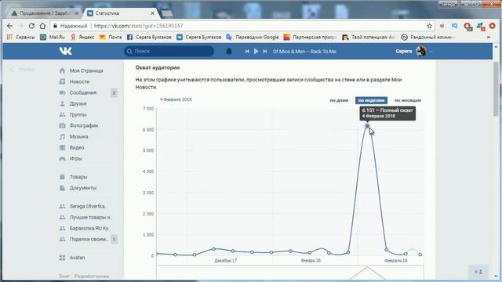The width and height of the screenshot is (502, 282).
Task: Close the Статистика tab
Action: click(152, 13)
